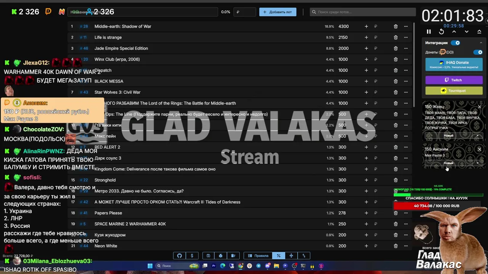Click the dollar sign toolbar icon
The width and height of the screenshot is (488, 274).
pyautogui.click(x=192, y=256)
